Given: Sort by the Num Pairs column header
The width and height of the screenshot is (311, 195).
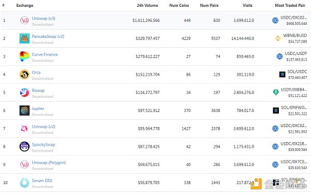Looking at the screenshot, I should tap(209, 5).
